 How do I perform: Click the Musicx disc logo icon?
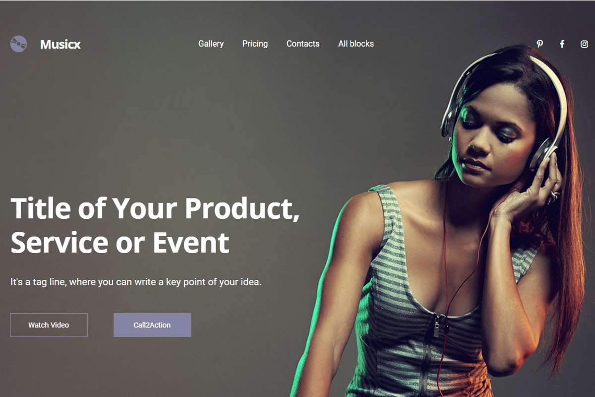18,44
